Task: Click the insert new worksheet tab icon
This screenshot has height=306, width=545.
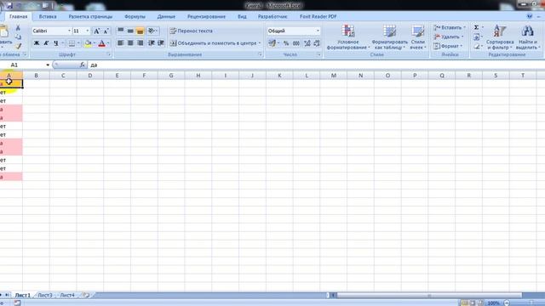Action: pos(86,295)
